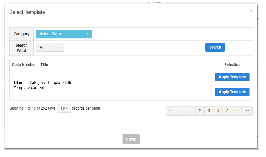The width and height of the screenshot is (266, 157).
Task: Open the All search filter dropdown
Action: pyautogui.click(x=50, y=47)
